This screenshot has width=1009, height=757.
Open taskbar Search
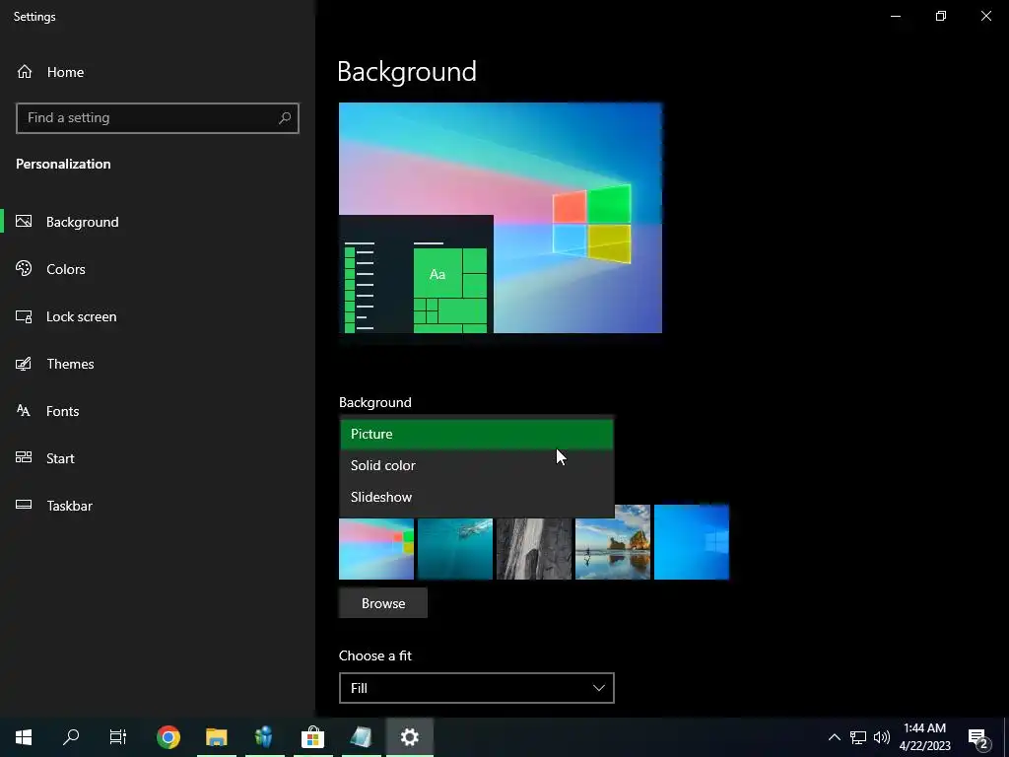[71, 737]
